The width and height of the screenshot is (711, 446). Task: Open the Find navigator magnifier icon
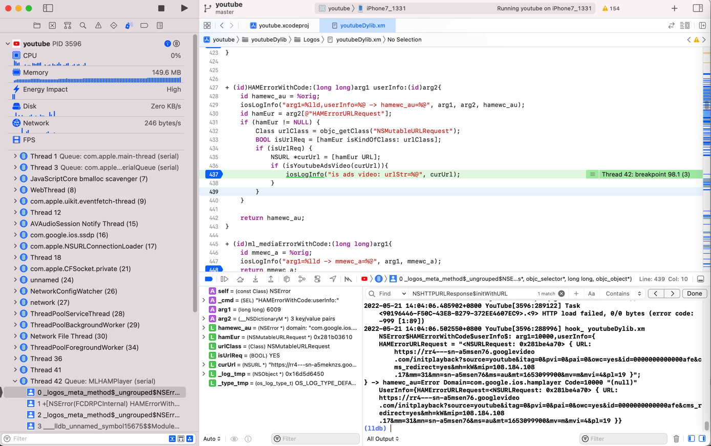pyautogui.click(x=83, y=26)
